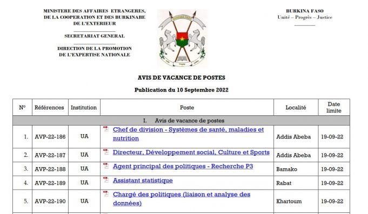Image resolution: width=368 pixels, height=214 pixels.
Task: Open the Directeur, Développement social, Culture et Sports link
Action: click(x=191, y=153)
